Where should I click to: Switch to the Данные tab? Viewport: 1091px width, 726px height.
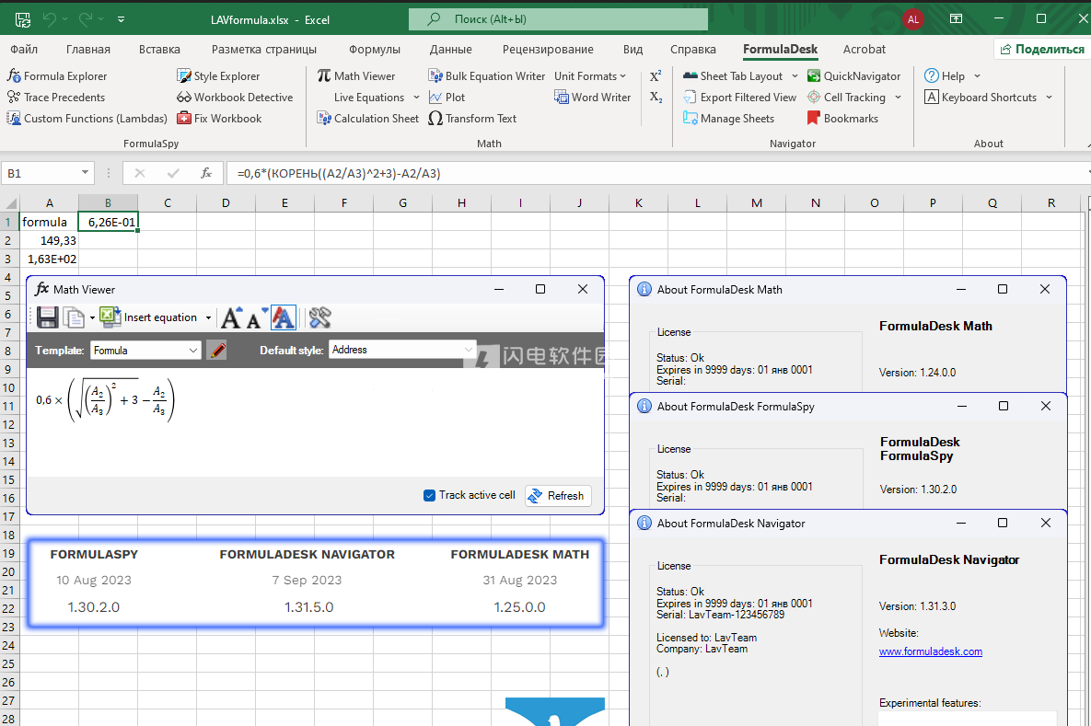tap(451, 50)
